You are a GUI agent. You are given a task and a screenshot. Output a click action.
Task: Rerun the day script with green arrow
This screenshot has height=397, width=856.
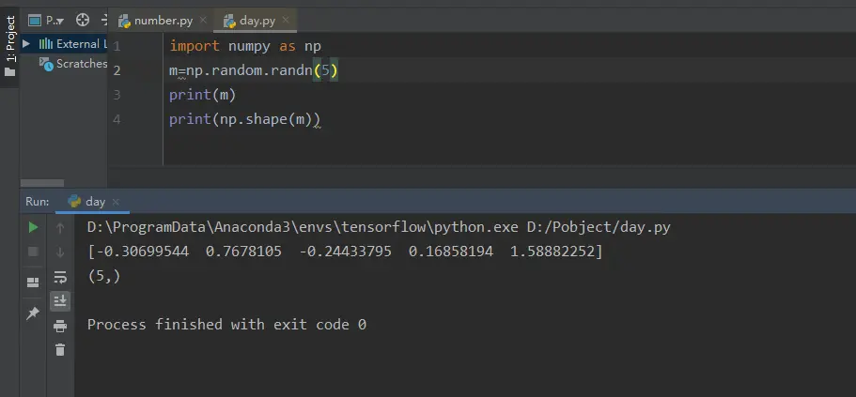pyautogui.click(x=33, y=227)
